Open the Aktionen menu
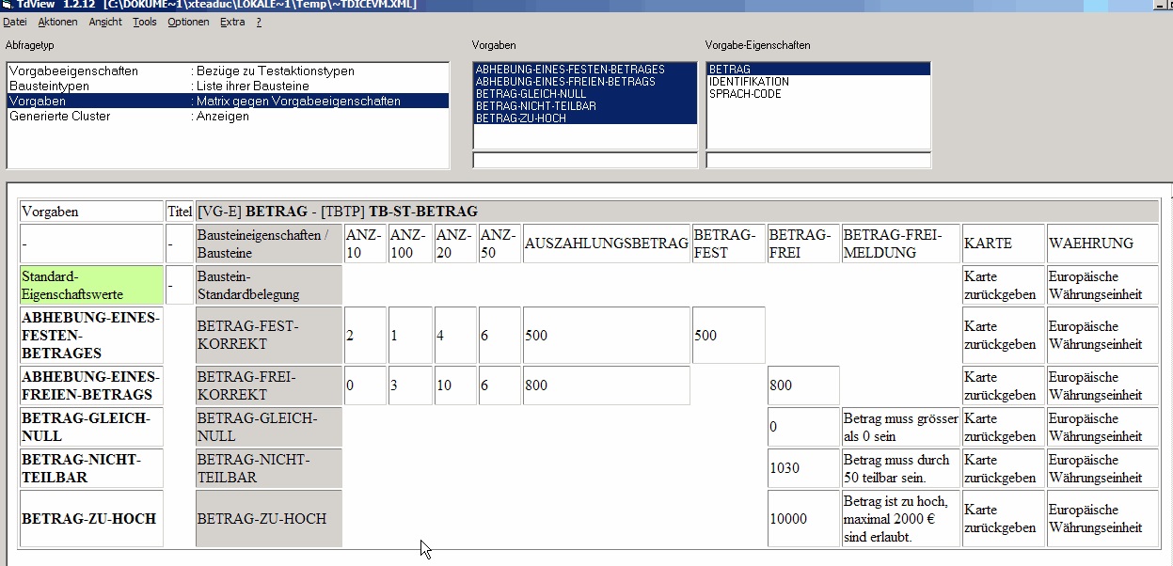 pyautogui.click(x=57, y=22)
